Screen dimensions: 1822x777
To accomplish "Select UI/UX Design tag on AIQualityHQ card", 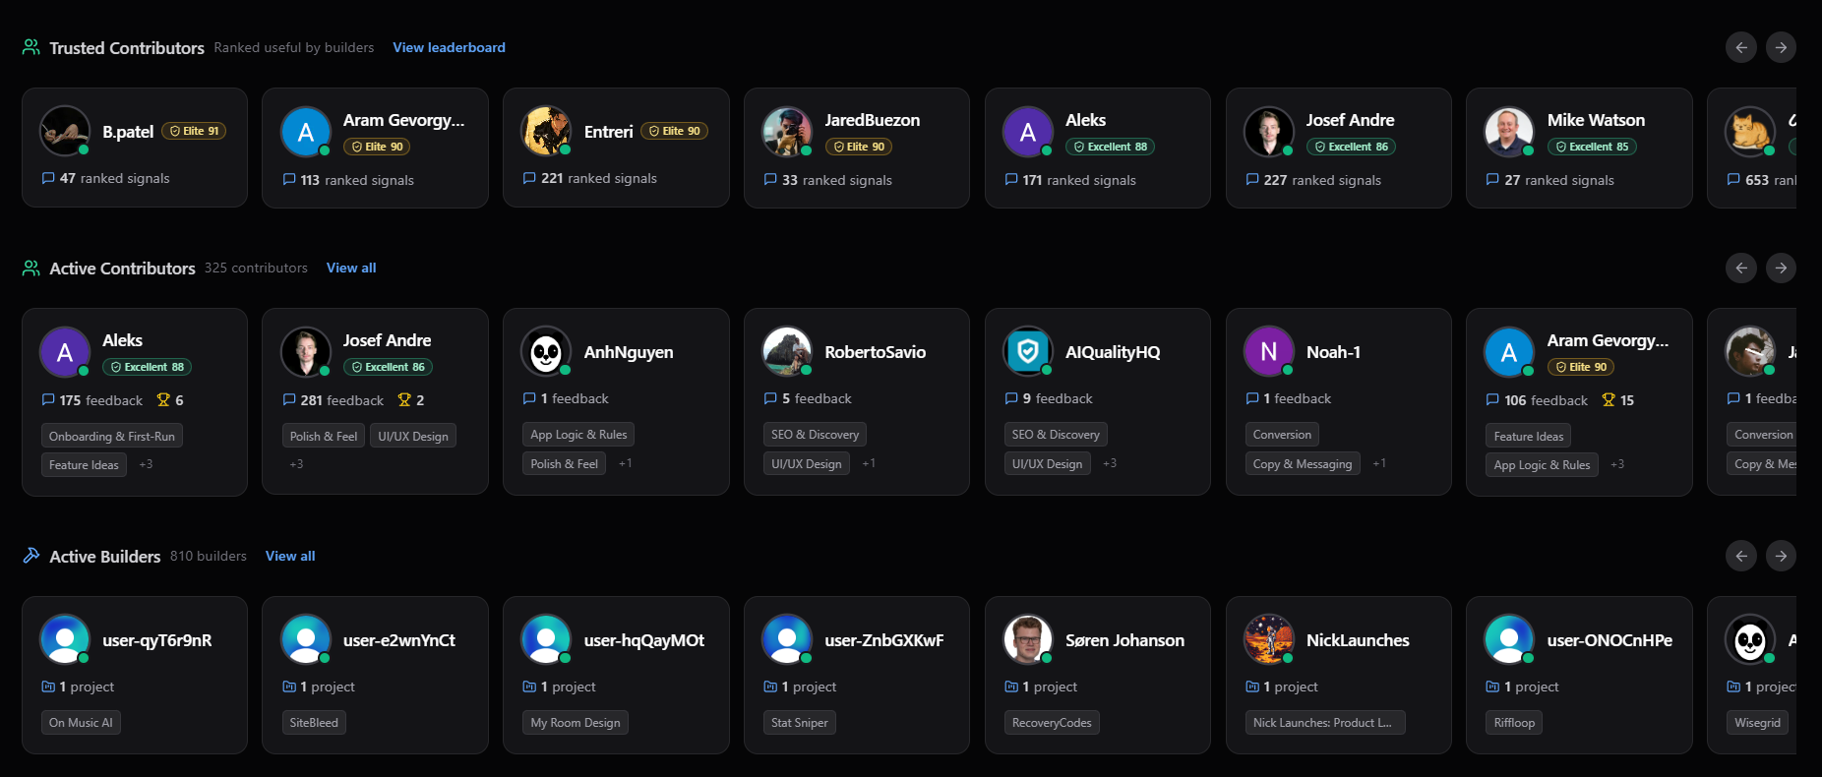I will [x=1047, y=463].
